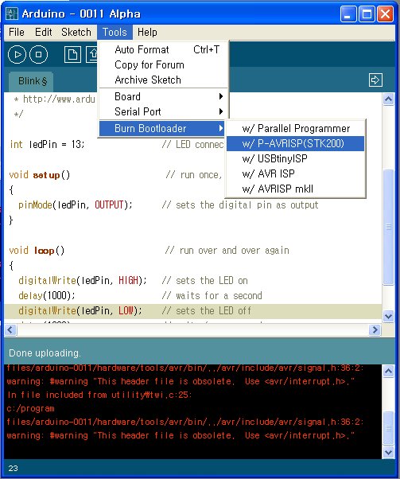The width and height of the screenshot is (400, 479).
Task: Click 'digitalWrite(ledPin, HIGH);' line
Action: pos(83,280)
